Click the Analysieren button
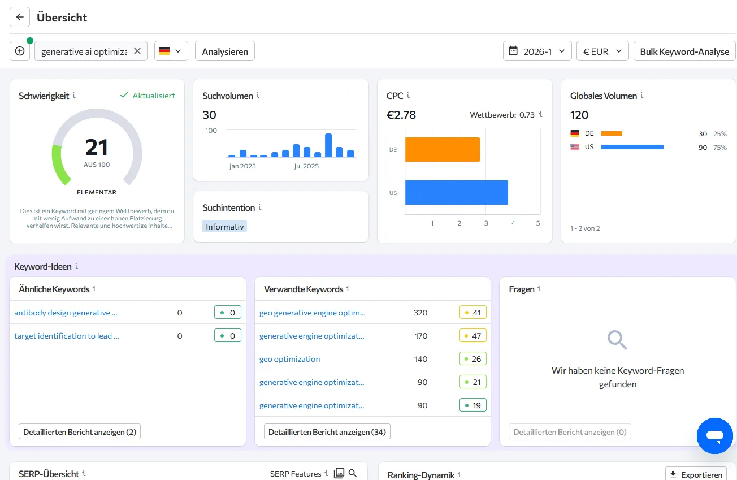Image resolution: width=737 pixels, height=480 pixels. (x=224, y=50)
